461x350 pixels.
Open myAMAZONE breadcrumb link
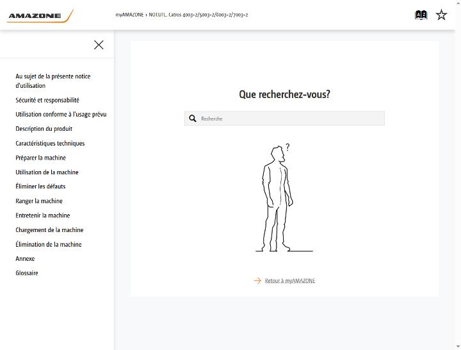click(129, 15)
